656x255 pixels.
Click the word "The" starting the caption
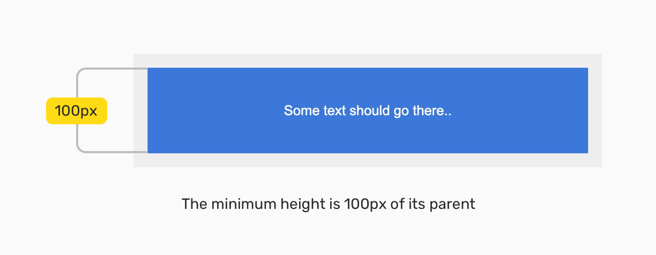(193, 204)
